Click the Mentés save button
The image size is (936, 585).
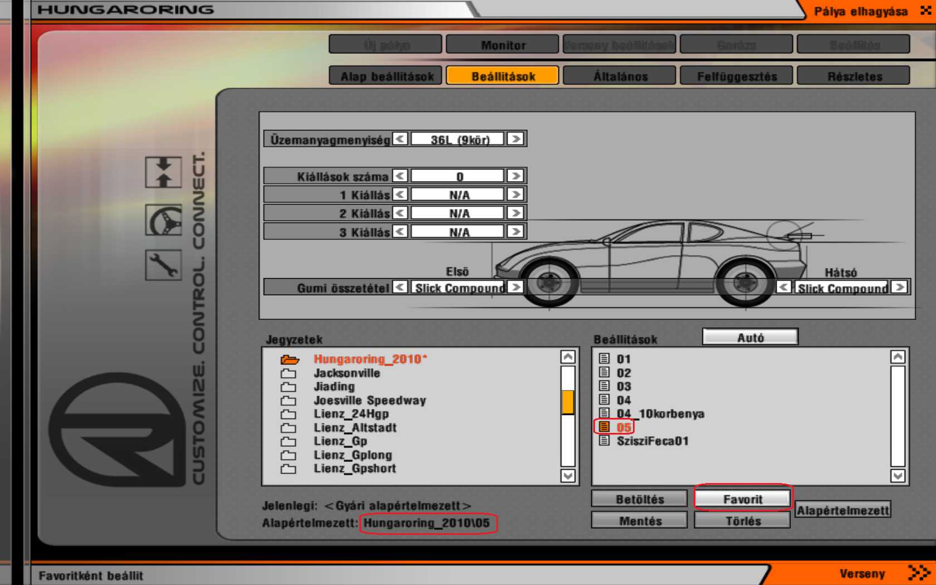[x=640, y=520]
